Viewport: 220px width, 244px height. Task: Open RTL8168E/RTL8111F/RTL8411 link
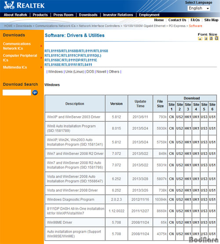pos(68,65)
